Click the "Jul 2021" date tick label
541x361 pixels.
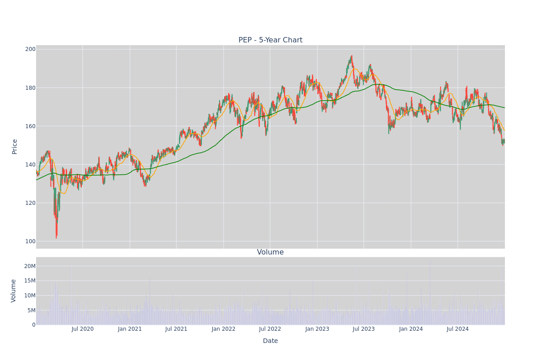[x=176, y=329]
